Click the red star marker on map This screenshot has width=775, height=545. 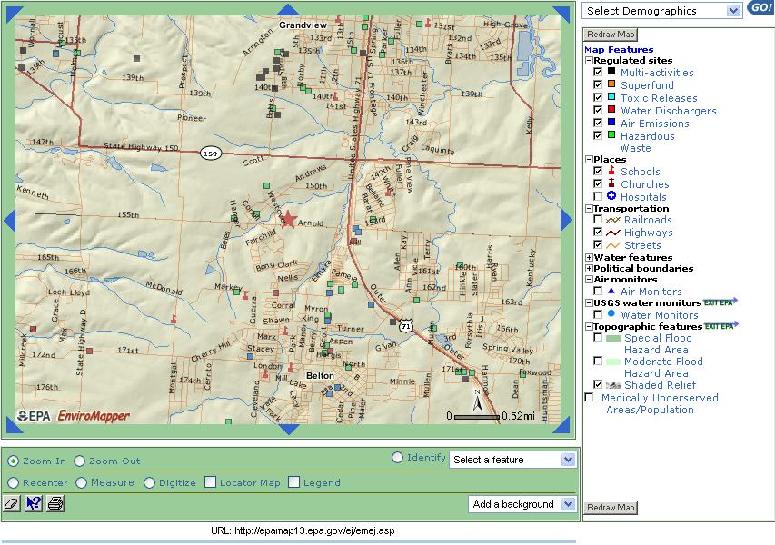click(x=288, y=219)
